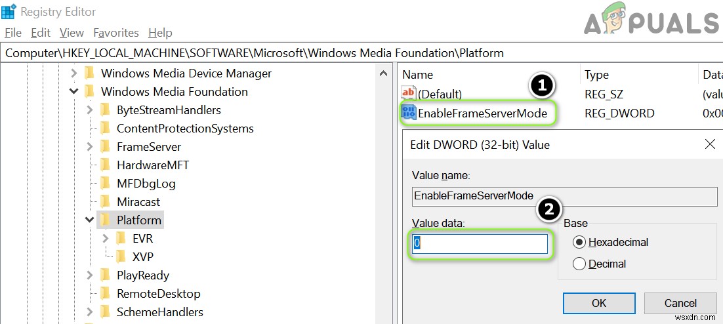Confirm the DWORD edit with OK
Screen dimensions: 723x324
(x=598, y=303)
